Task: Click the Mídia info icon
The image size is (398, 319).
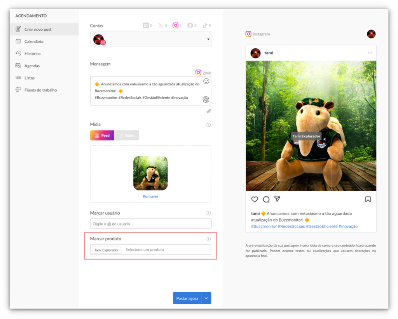Action: 208,125
